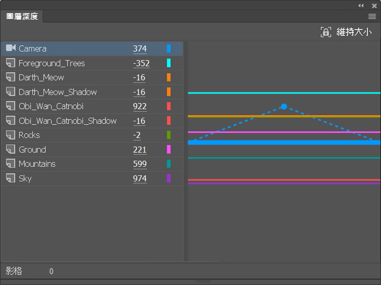Click the Ground layer icon

click(x=11, y=150)
